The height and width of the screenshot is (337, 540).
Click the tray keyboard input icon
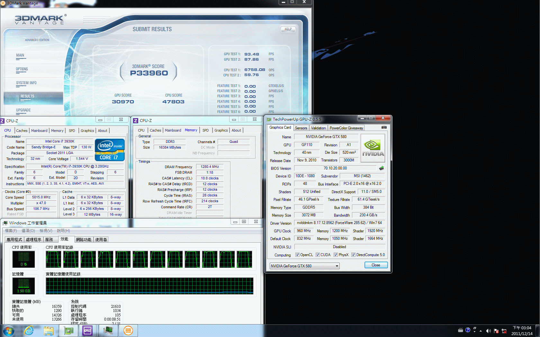tap(460, 330)
